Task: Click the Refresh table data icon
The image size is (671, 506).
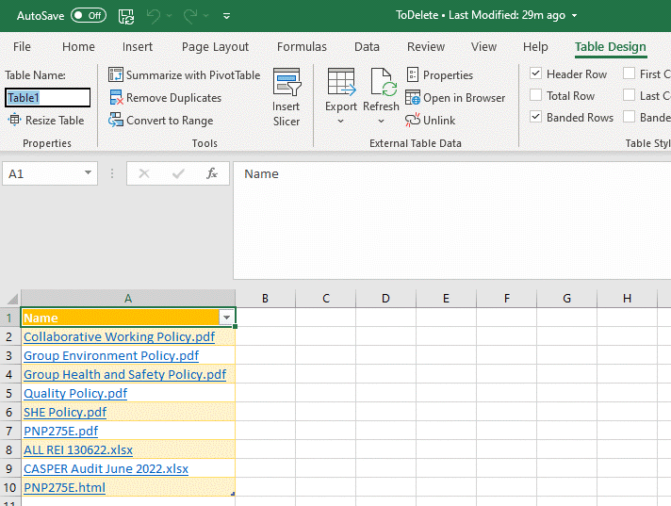Action: [382, 85]
